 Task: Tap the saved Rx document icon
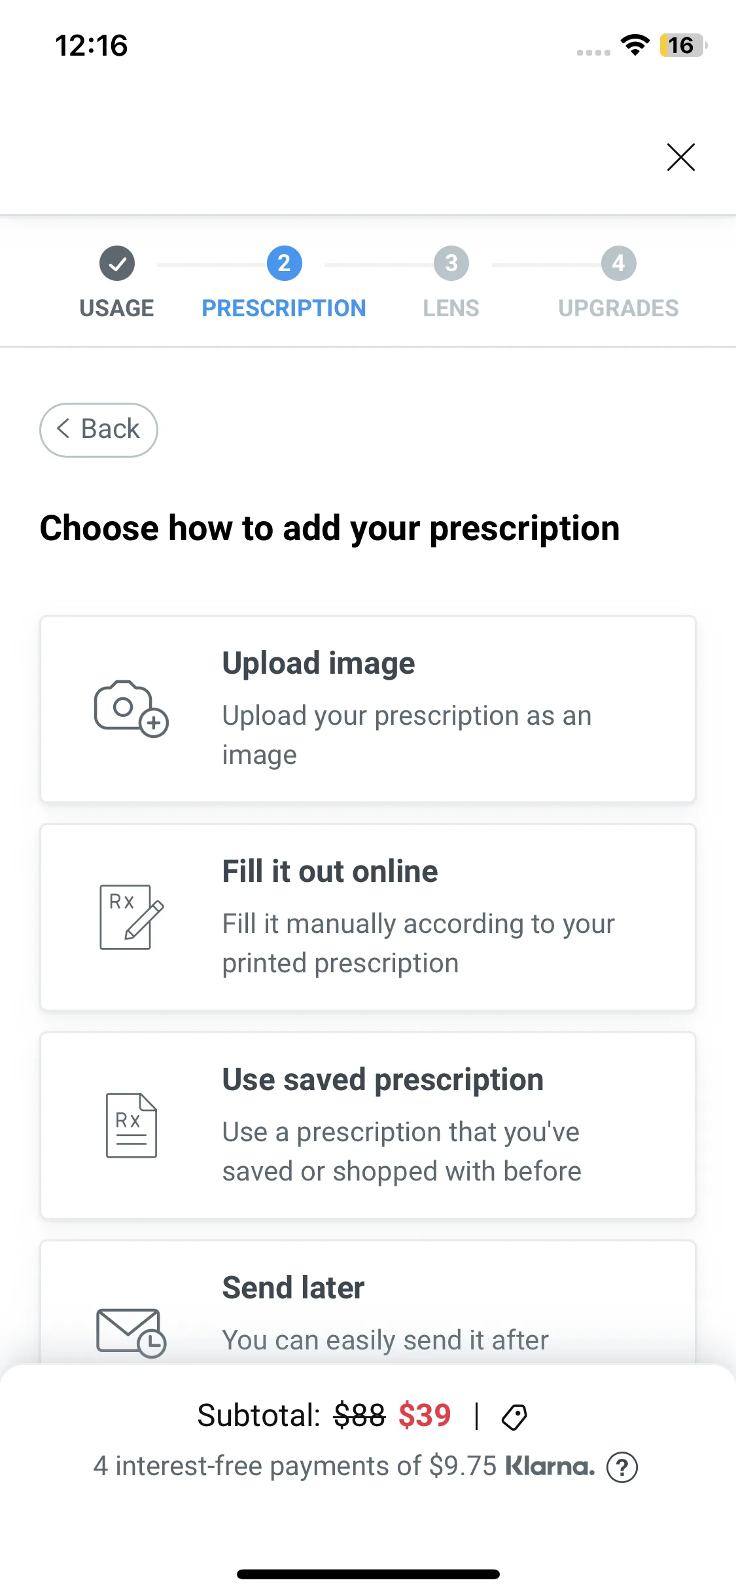(x=131, y=1125)
